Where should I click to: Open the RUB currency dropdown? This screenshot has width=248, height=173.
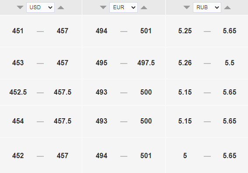pos(207,7)
